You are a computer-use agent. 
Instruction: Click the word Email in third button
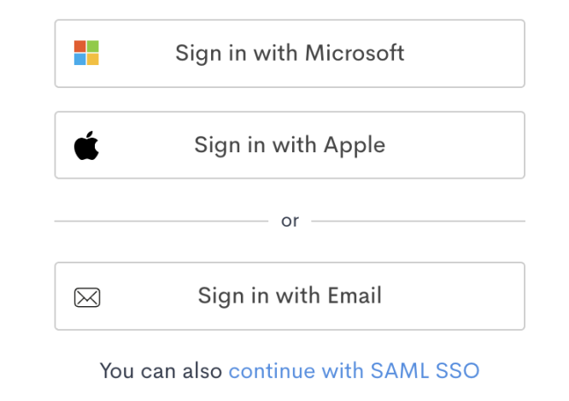point(355,295)
